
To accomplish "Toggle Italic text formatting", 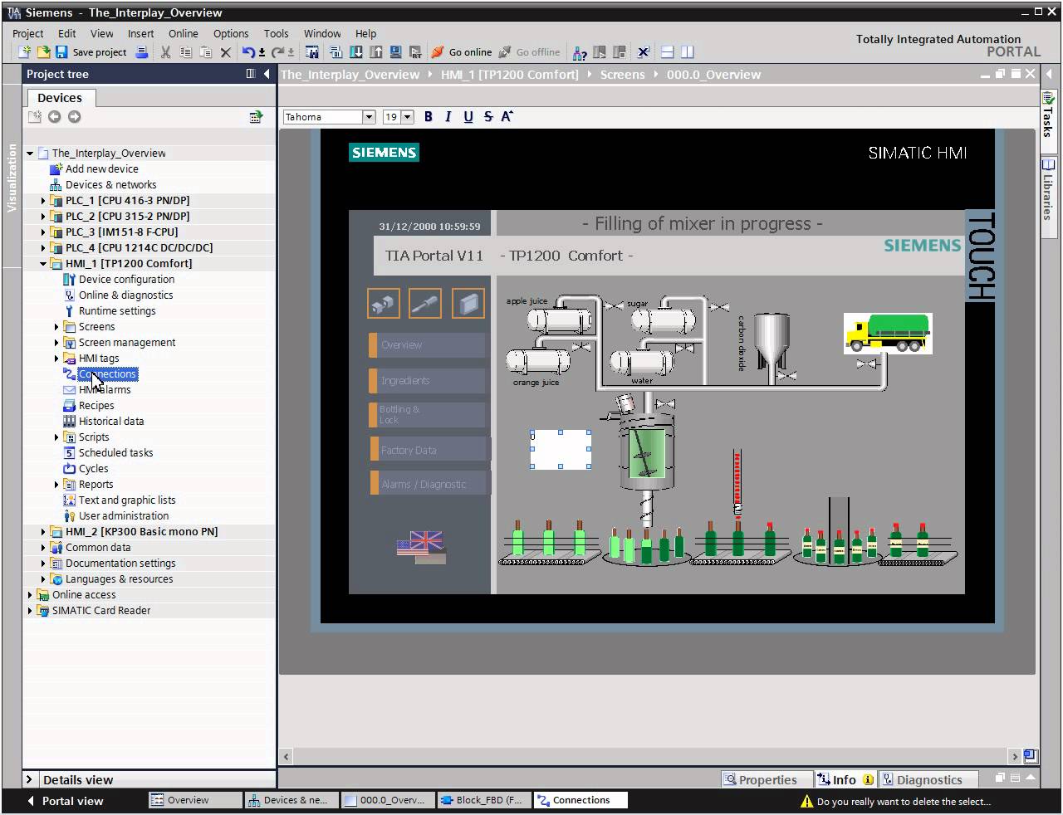I will tap(448, 117).
